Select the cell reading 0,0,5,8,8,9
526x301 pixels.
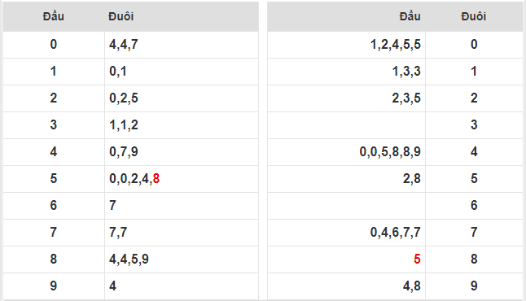click(x=346, y=152)
